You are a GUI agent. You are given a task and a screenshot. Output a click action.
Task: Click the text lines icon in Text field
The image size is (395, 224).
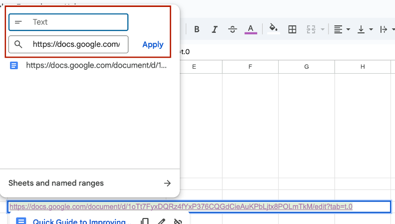[18, 22]
